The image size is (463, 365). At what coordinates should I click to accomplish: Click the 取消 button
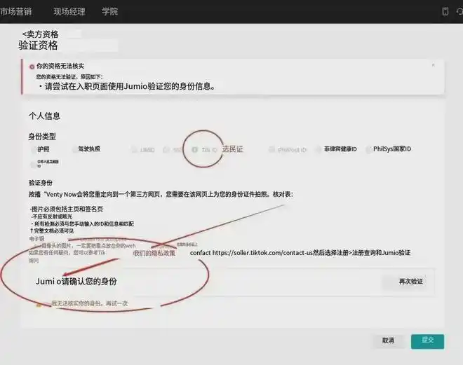(388, 340)
